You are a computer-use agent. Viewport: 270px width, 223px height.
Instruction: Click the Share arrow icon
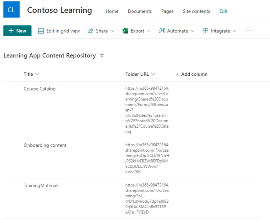[91, 31]
